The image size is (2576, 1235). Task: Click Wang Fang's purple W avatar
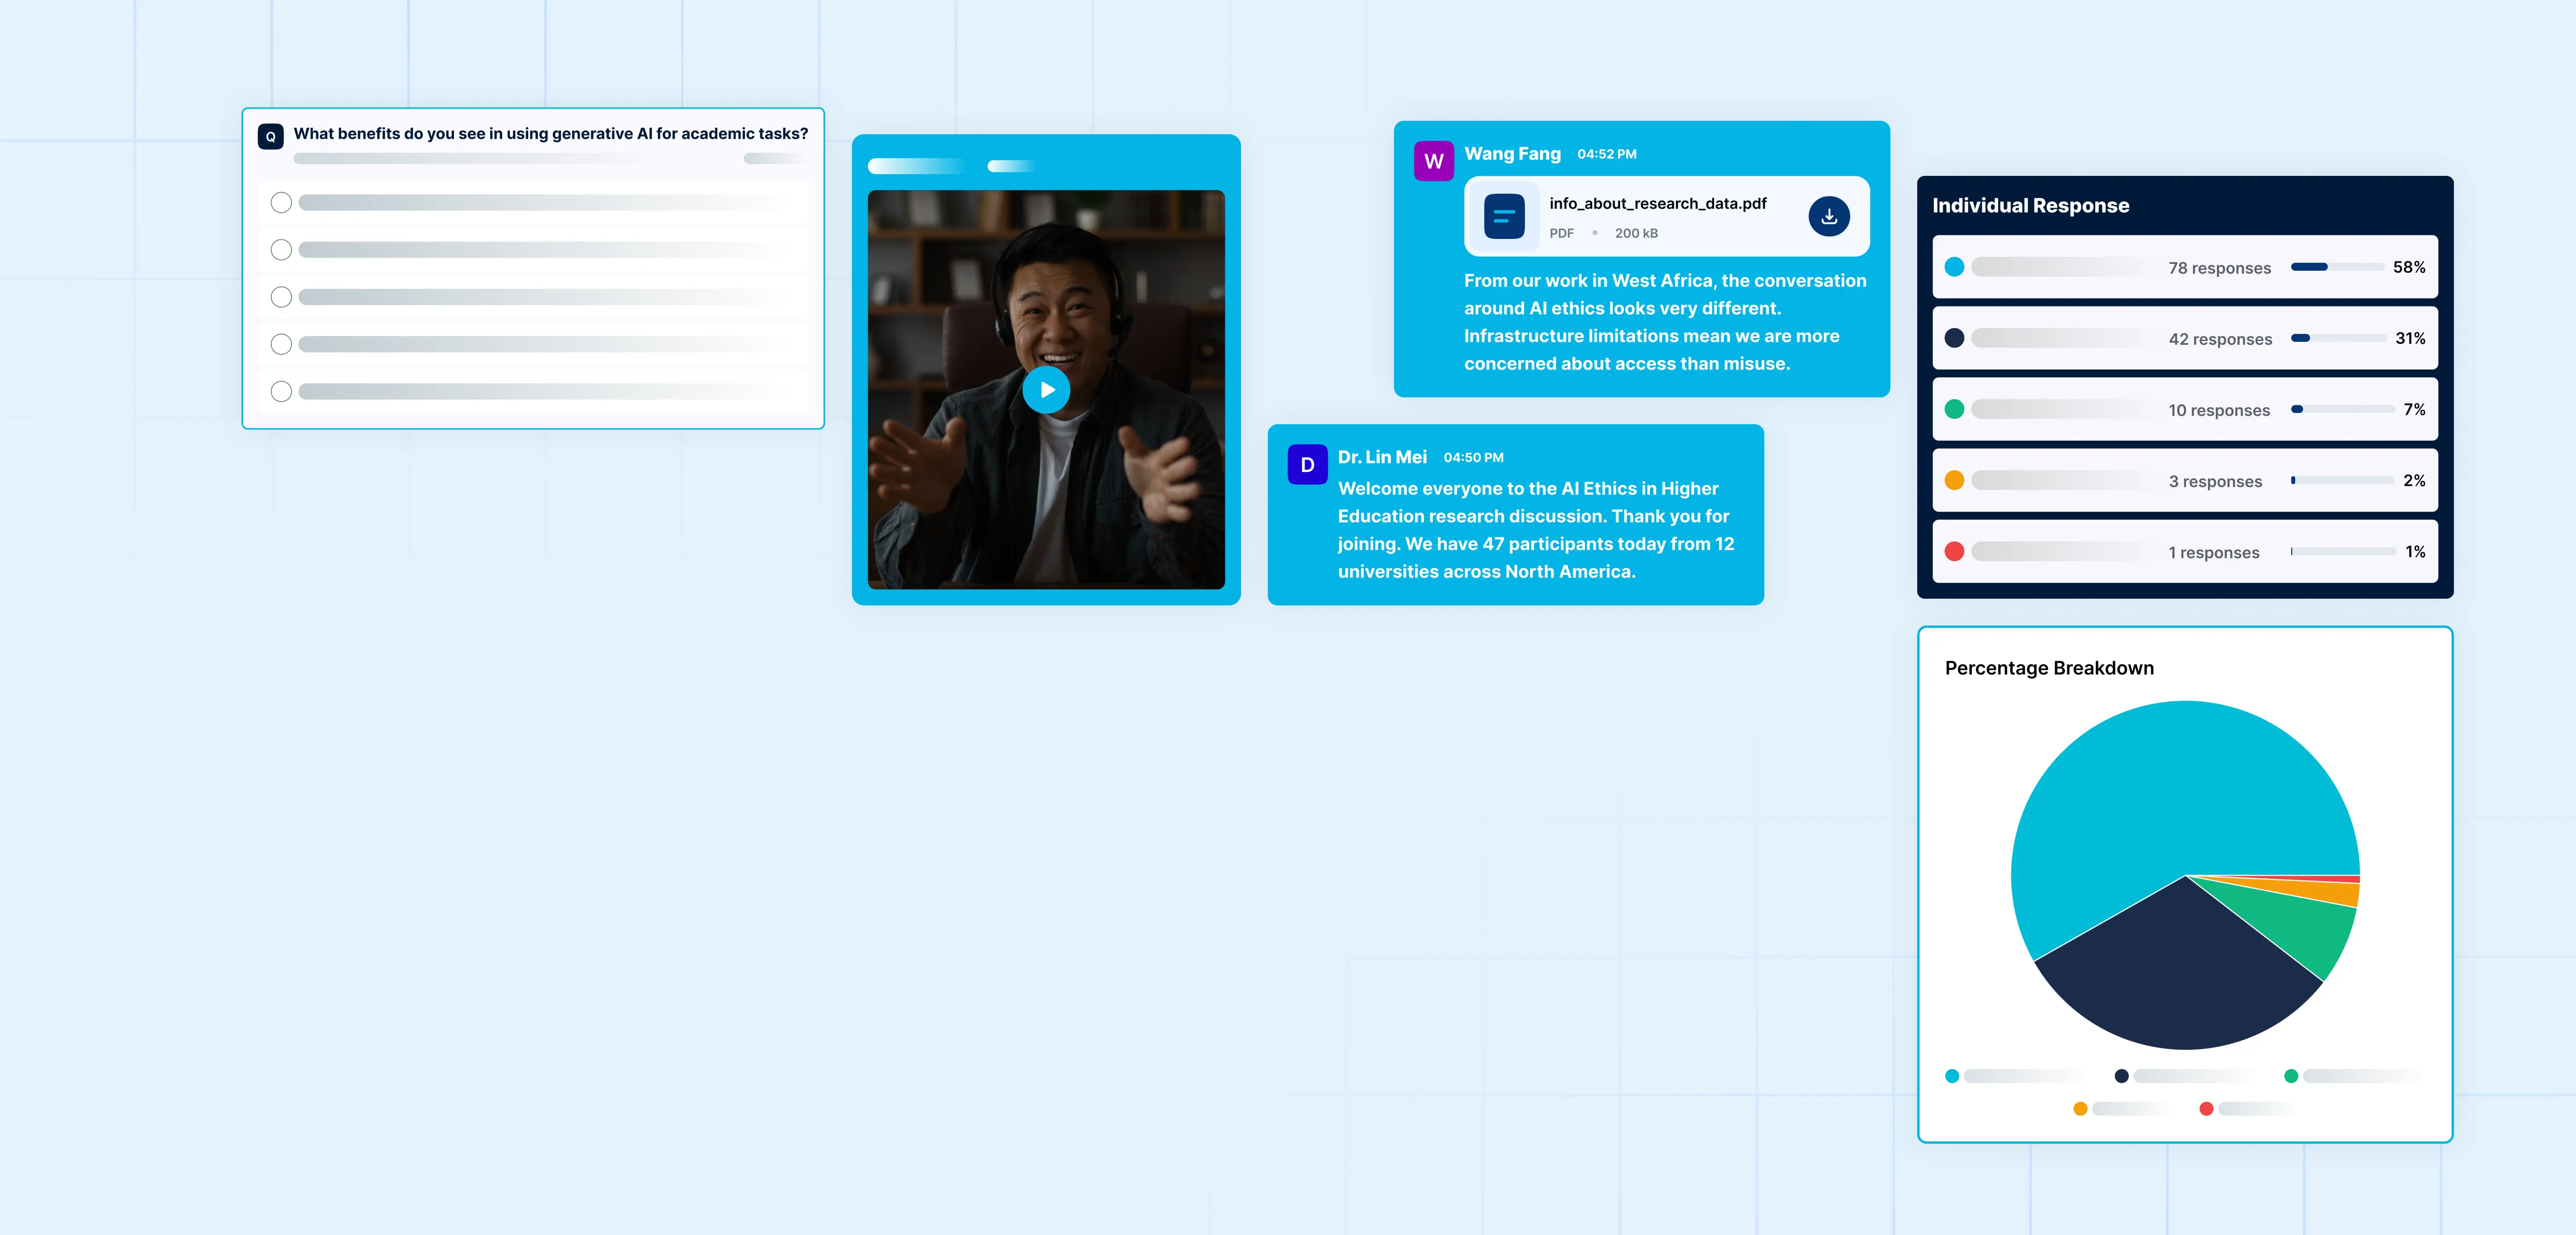[x=1434, y=161]
